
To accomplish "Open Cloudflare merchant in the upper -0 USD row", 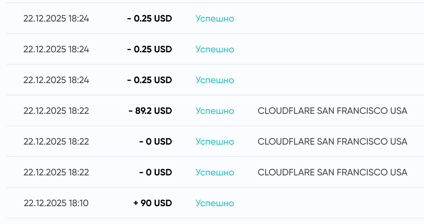I will click(332, 142).
